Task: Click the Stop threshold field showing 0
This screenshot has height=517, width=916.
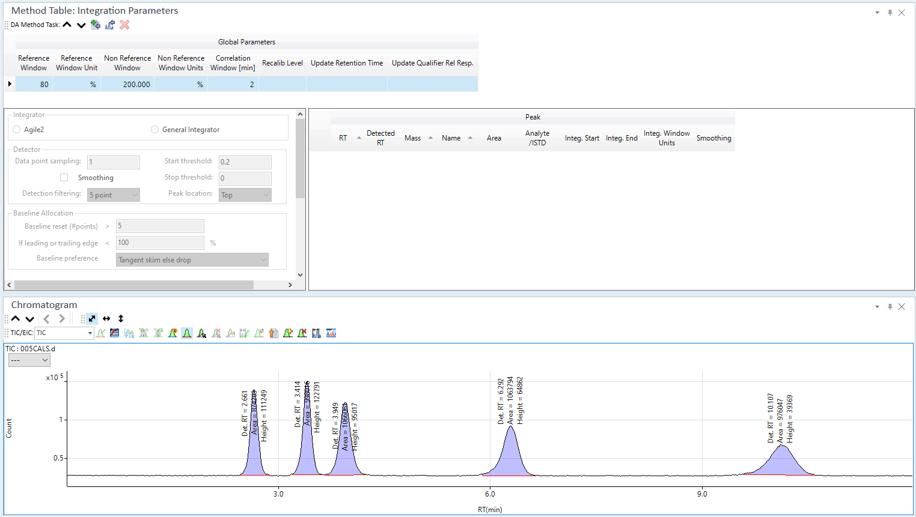Action: point(245,178)
